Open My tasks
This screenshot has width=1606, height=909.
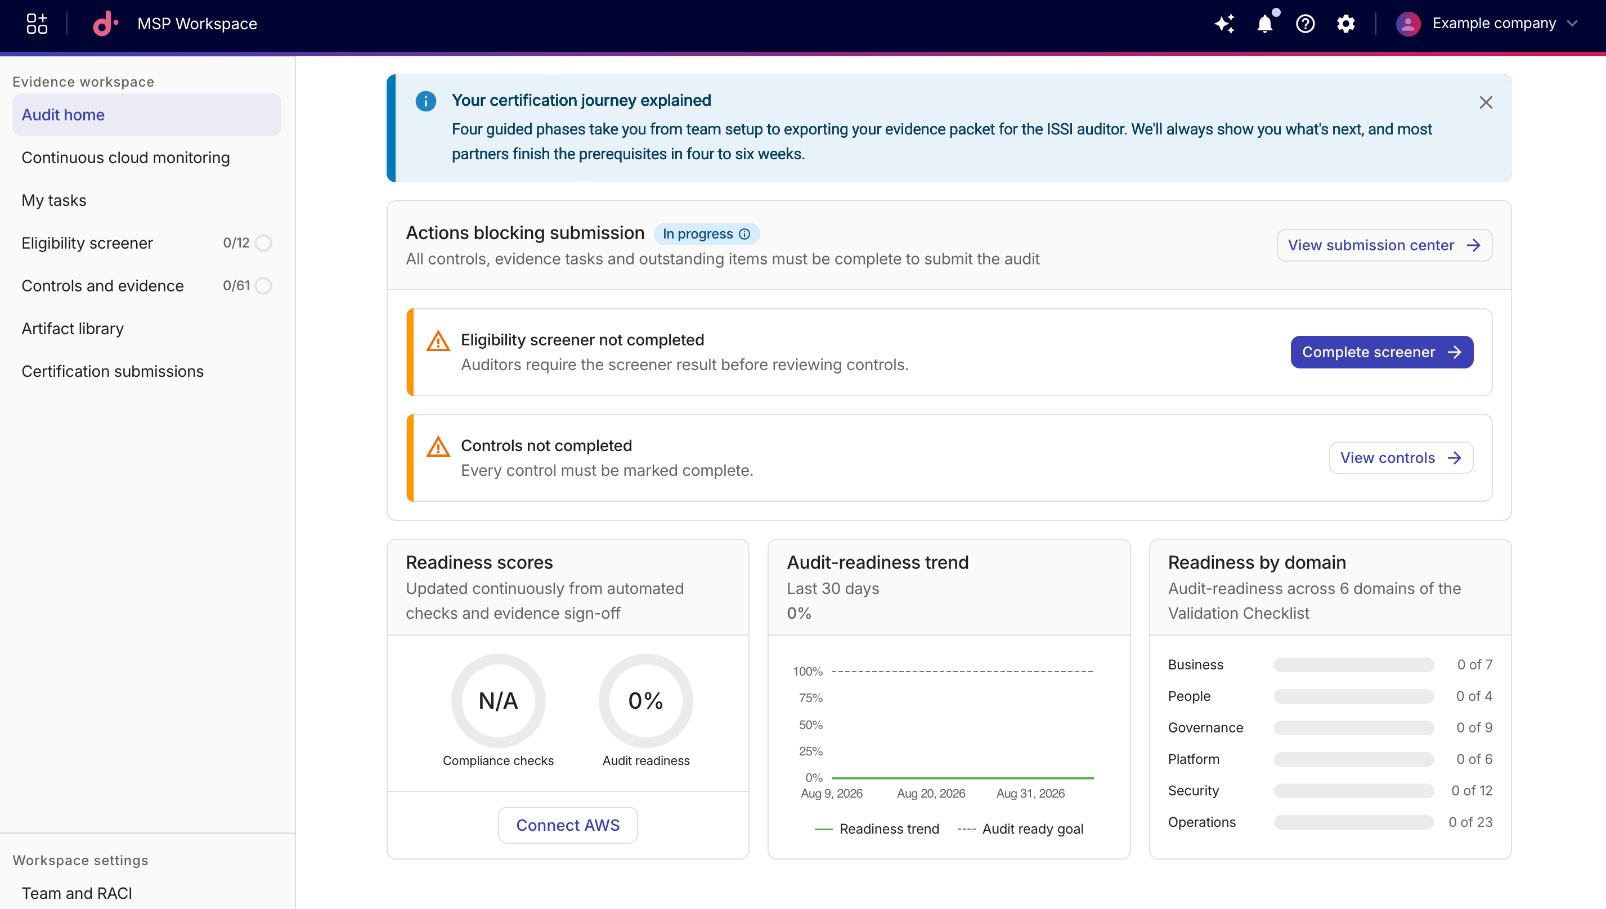click(x=147, y=200)
